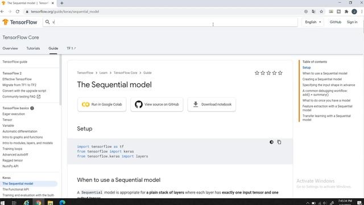Open a new browser tab

click(62, 3)
